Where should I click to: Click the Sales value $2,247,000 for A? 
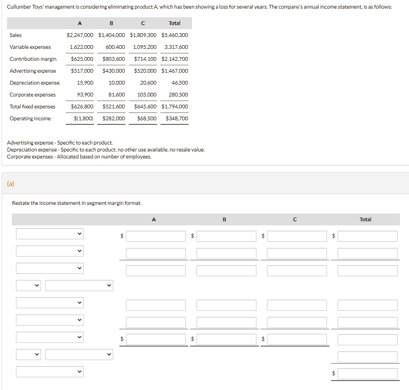pos(80,35)
